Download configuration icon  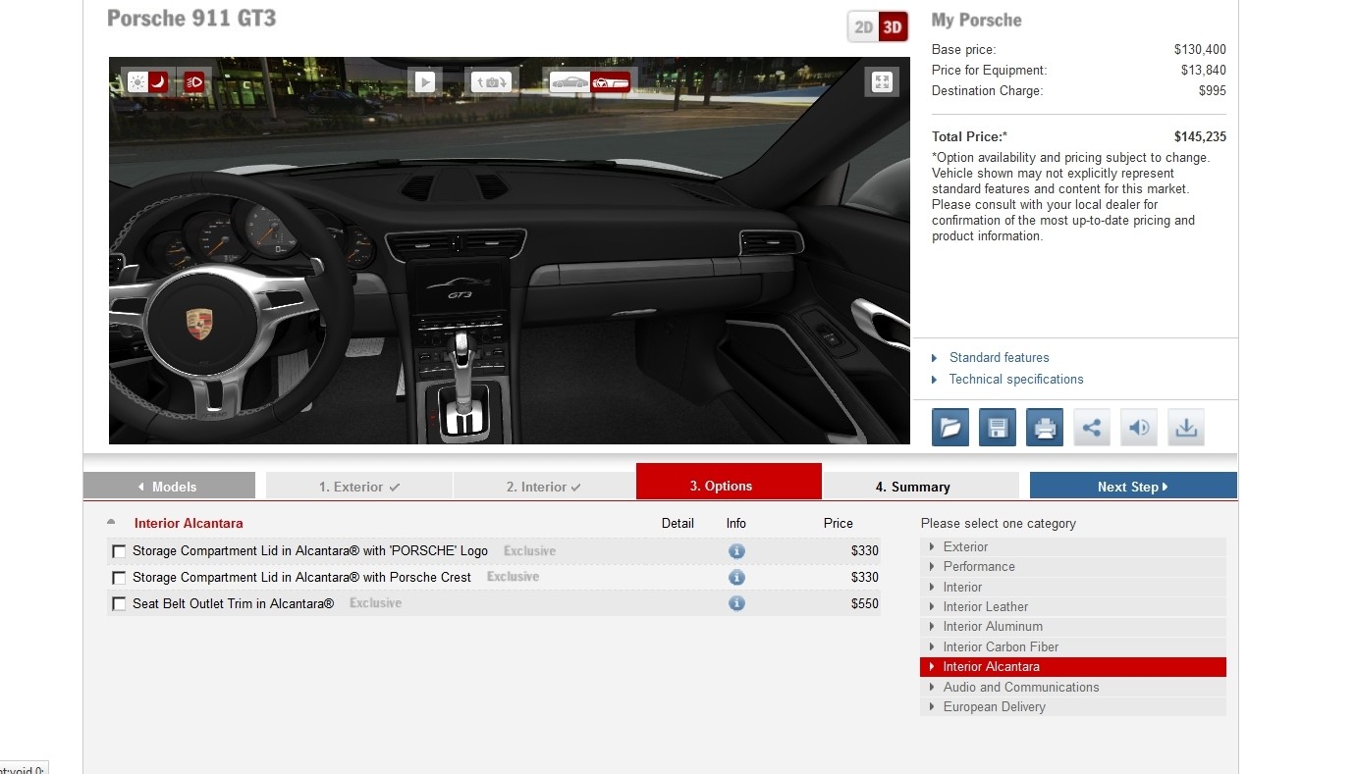coord(1186,428)
